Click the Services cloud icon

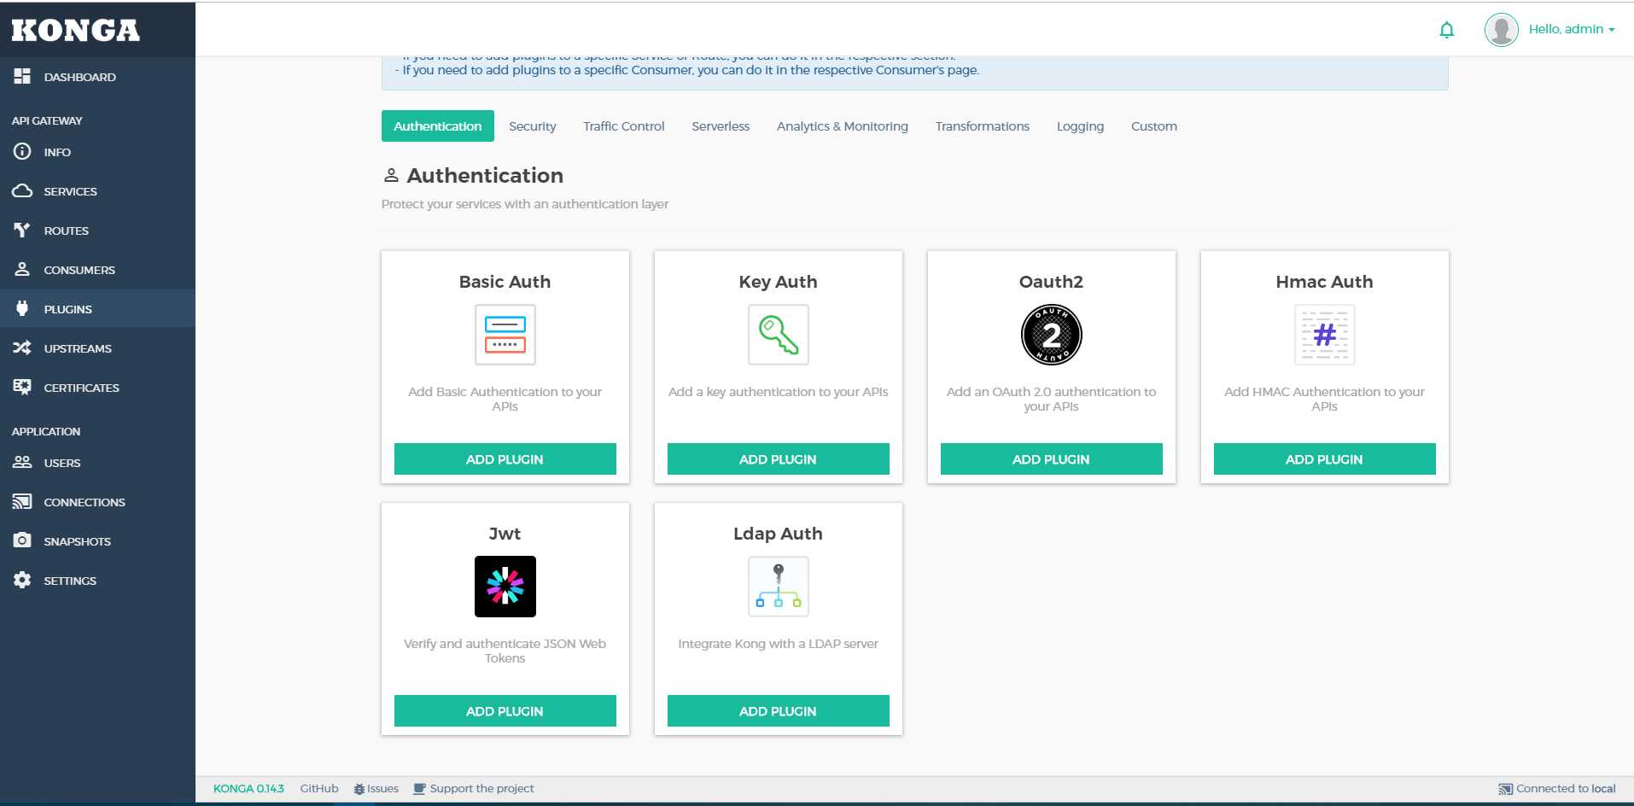pos(22,190)
